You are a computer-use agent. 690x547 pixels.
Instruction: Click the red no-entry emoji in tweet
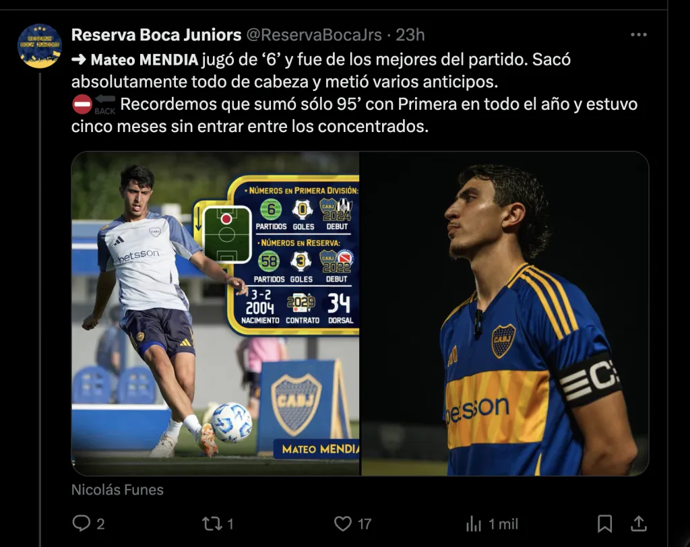click(x=82, y=104)
